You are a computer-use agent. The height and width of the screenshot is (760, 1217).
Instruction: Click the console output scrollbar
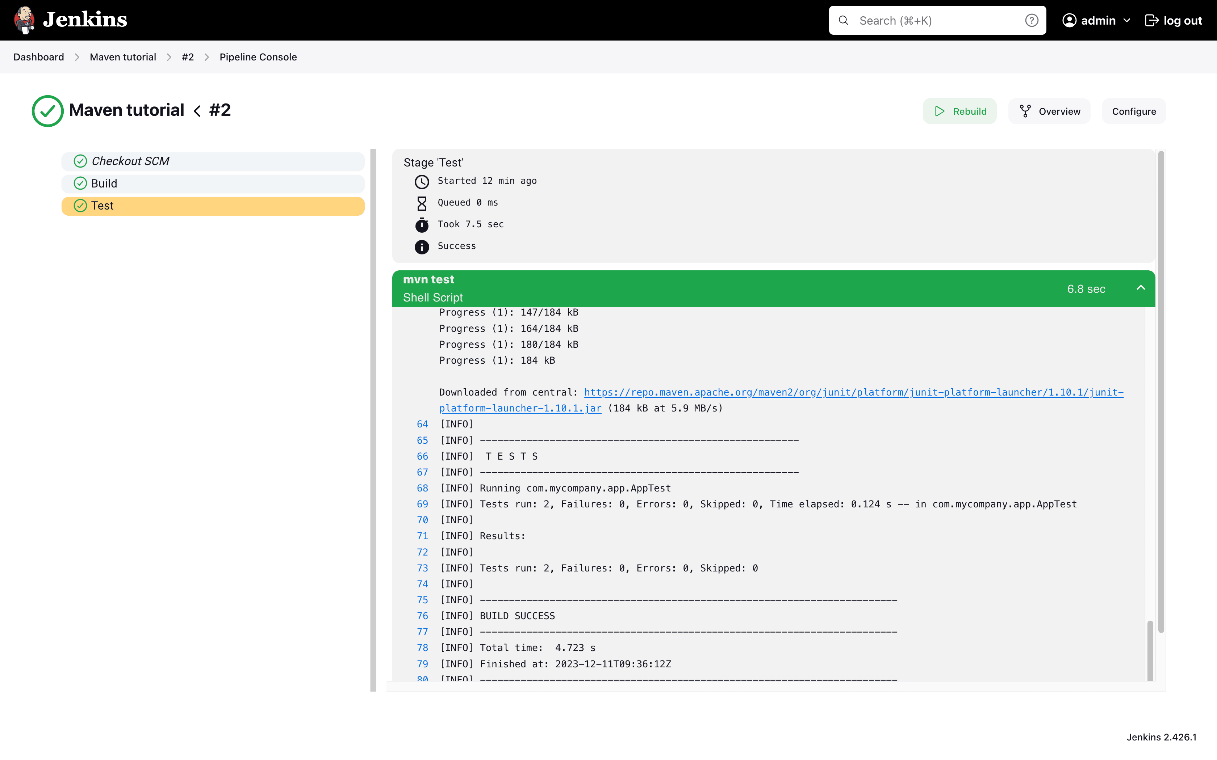[1150, 651]
